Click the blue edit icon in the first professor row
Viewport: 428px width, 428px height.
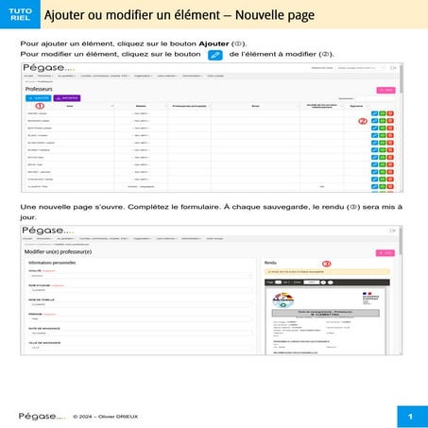point(374,113)
